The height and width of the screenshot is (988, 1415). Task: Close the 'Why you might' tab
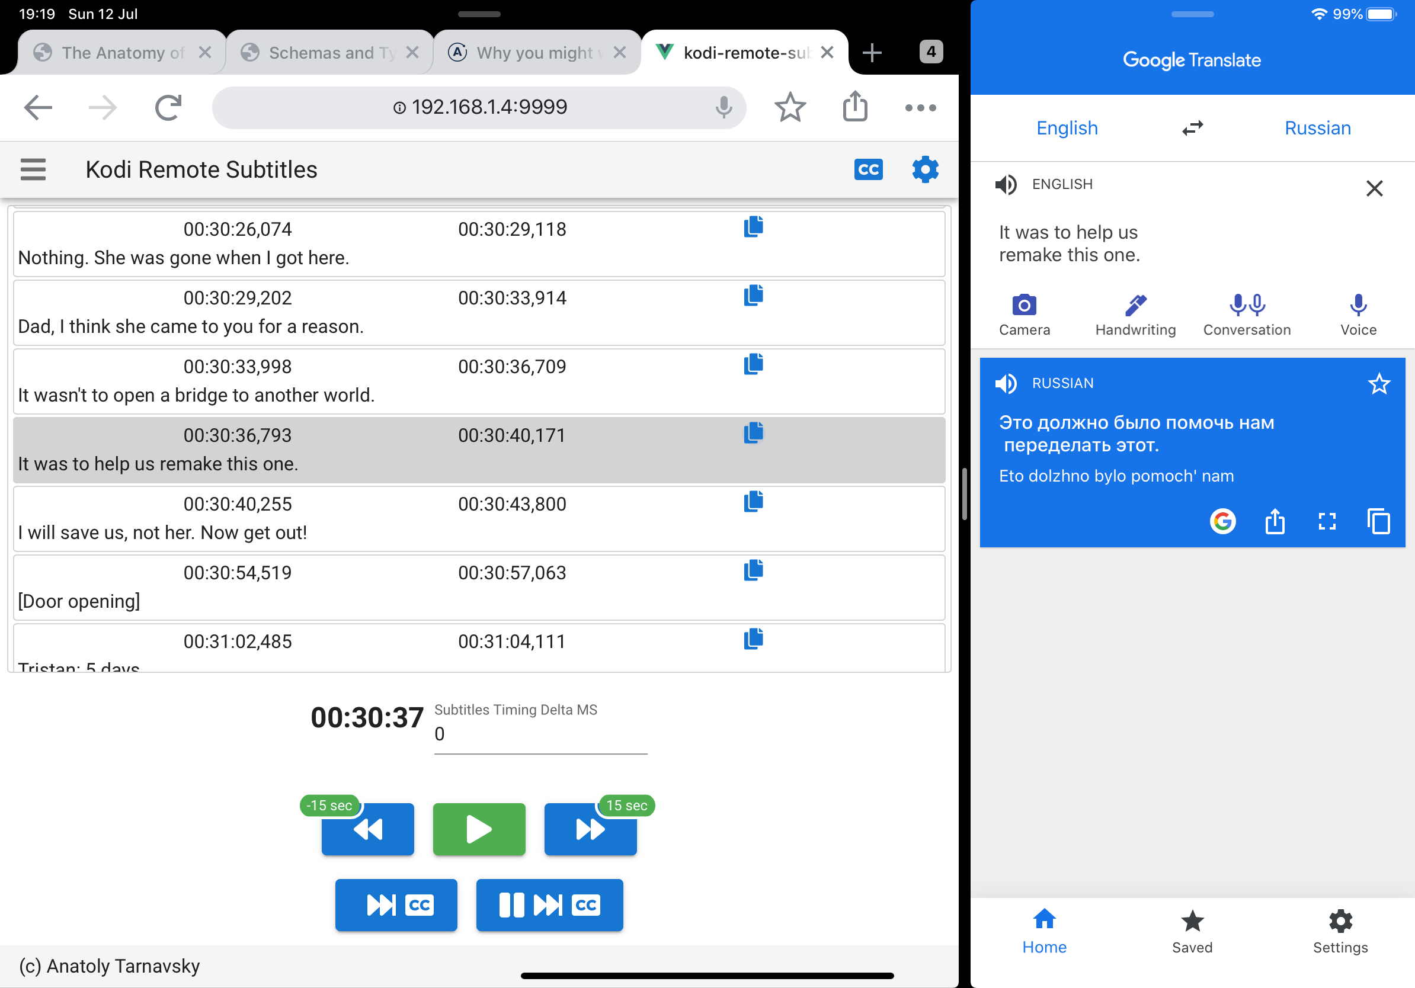click(x=620, y=53)
